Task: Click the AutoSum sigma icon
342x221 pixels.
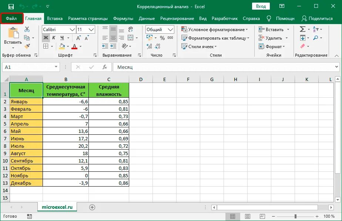Action: pos(302,29)
